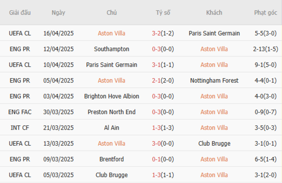Click Paris Saint Germain in 16/04/2025 row
This screenshot has height=183, width=282.
click(x=214, y=33)
